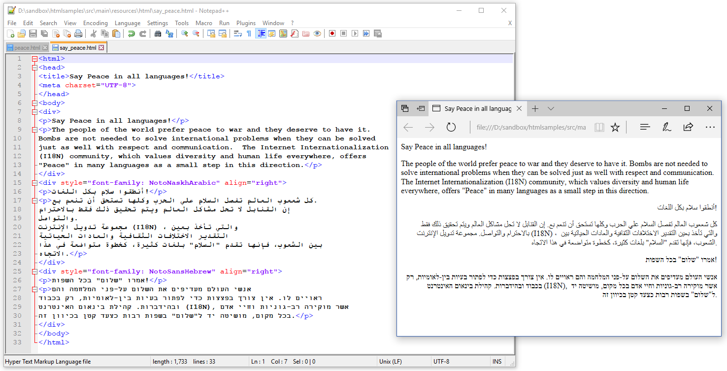Toggle word wrap in Notepad++ toolbar
Screen dimensions: 727x371
(x=237, y=34)
